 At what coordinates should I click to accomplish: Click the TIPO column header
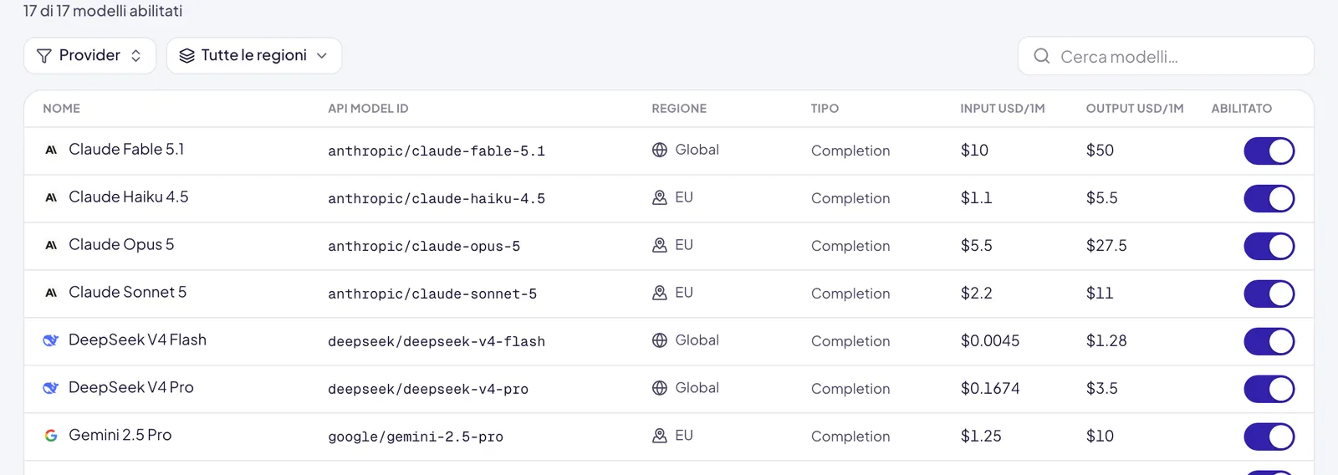point(825,109)
